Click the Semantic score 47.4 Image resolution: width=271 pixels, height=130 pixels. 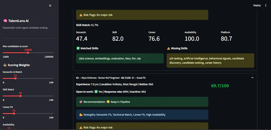click(x=82, y=39)
